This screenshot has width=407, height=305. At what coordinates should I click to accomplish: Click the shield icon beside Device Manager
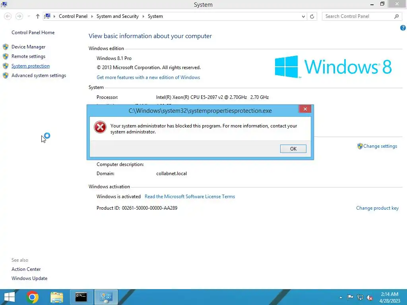point(6,47)
